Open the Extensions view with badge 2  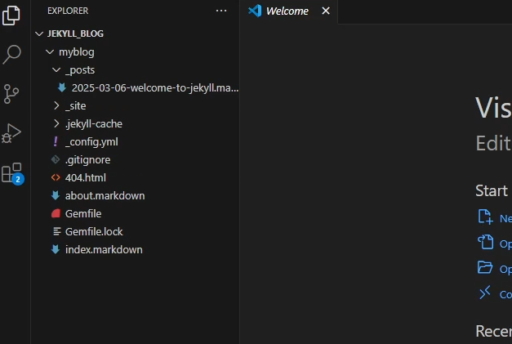point(12,173)
